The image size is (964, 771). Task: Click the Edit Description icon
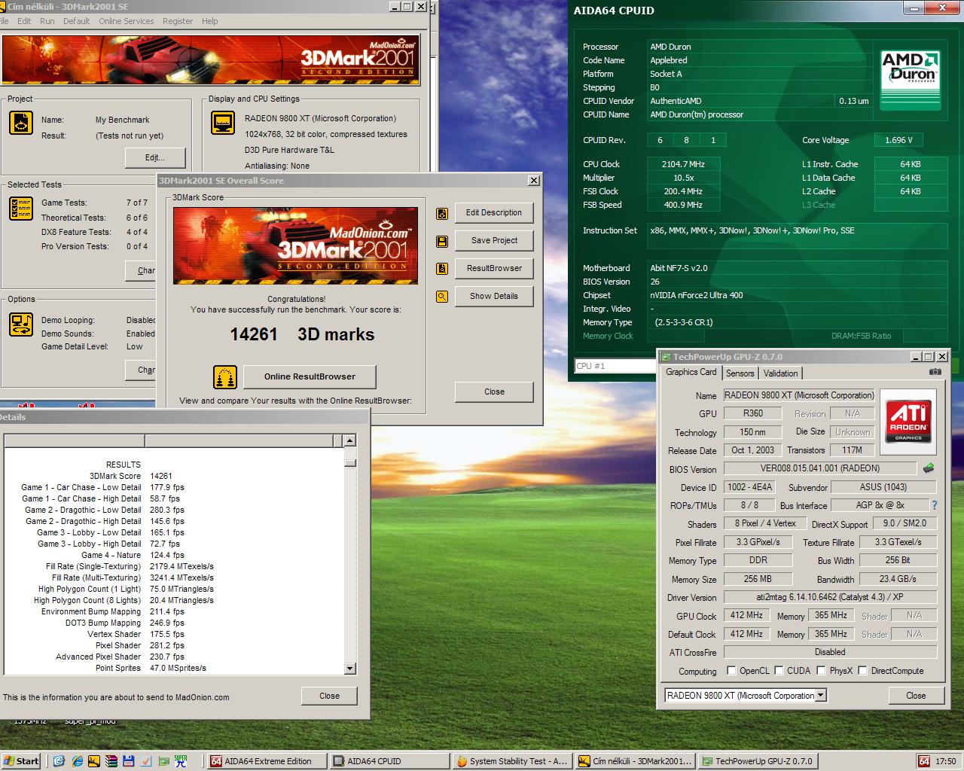442,213
